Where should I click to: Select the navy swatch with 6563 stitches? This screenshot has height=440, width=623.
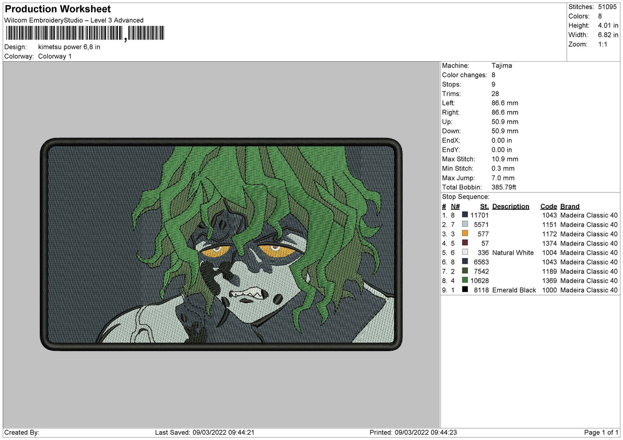point(465,262)
